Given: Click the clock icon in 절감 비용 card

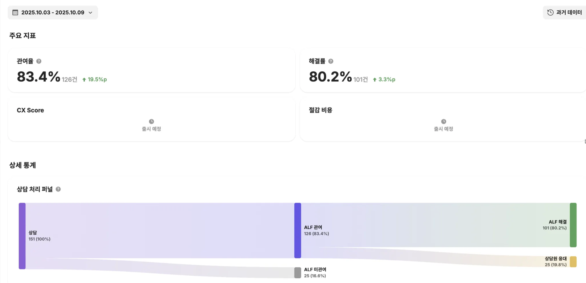Looking at the screenshot, I should (x=443, y=121).
